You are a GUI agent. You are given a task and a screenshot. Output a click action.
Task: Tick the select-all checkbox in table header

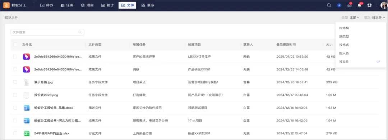[15, 45]
